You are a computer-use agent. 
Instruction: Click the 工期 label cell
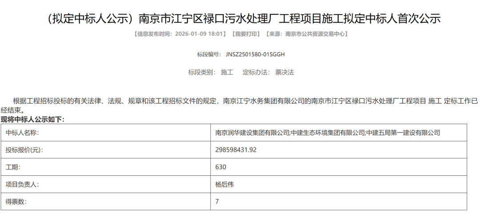pos(13,167)
